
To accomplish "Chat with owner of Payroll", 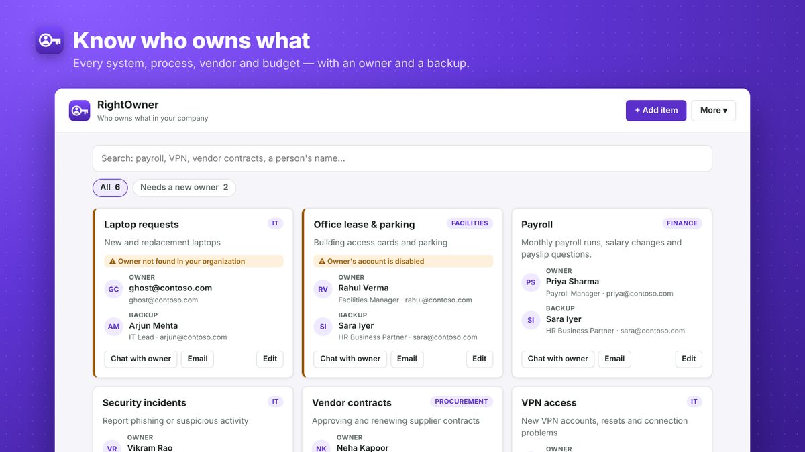I will 558,359.
